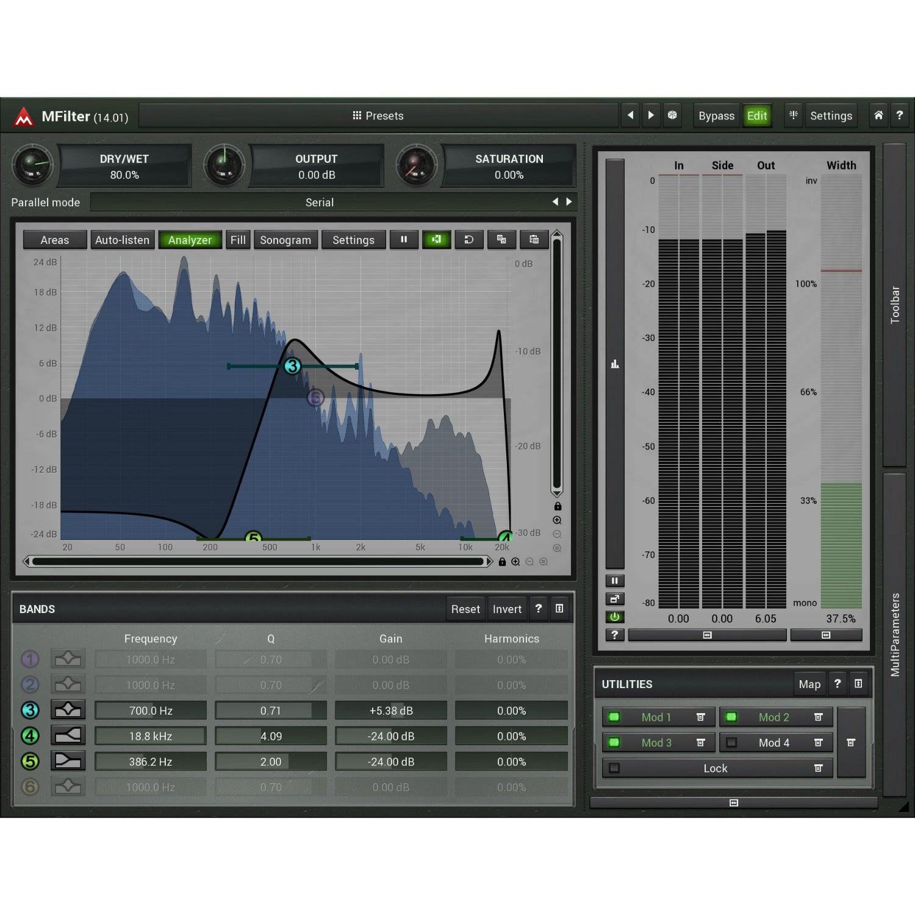Click the paste icon in the graph toolbar

click(534, 240)
